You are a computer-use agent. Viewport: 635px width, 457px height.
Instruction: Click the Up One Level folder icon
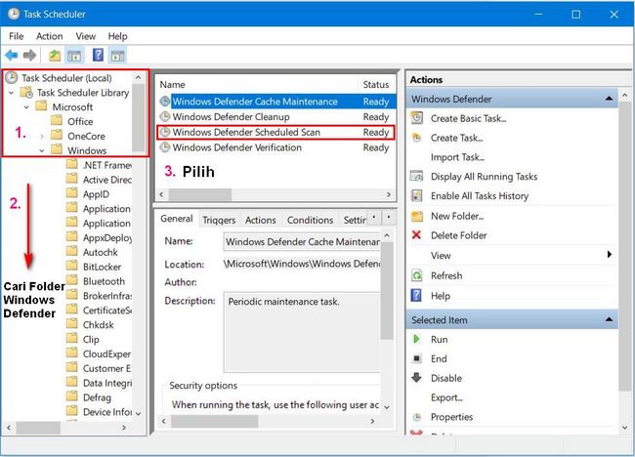(x=55, y=56)
